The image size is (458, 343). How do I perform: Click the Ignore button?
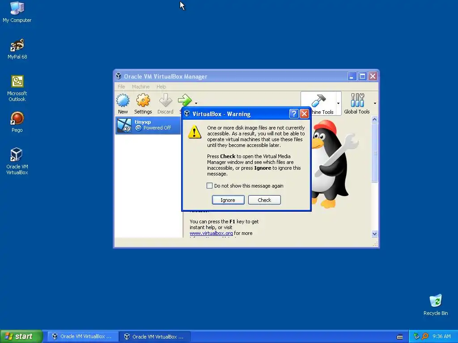coord(228,200)
